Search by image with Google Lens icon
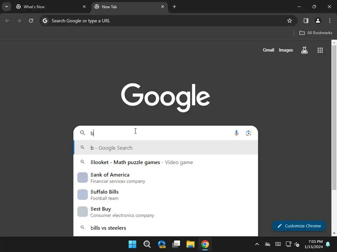 248,133
